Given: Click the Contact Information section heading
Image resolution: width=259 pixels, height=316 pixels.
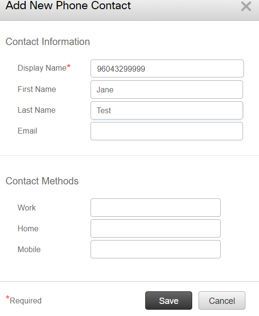Looking at the screenshot, I should click(47, 42).
